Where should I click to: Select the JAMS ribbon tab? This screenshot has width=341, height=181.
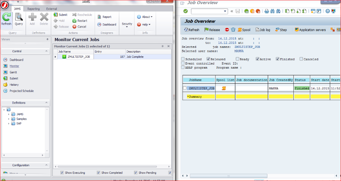point(17,9)
